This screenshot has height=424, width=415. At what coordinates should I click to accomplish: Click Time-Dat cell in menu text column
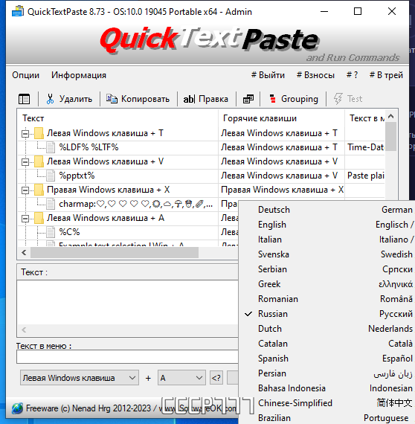tap(365, 147)
